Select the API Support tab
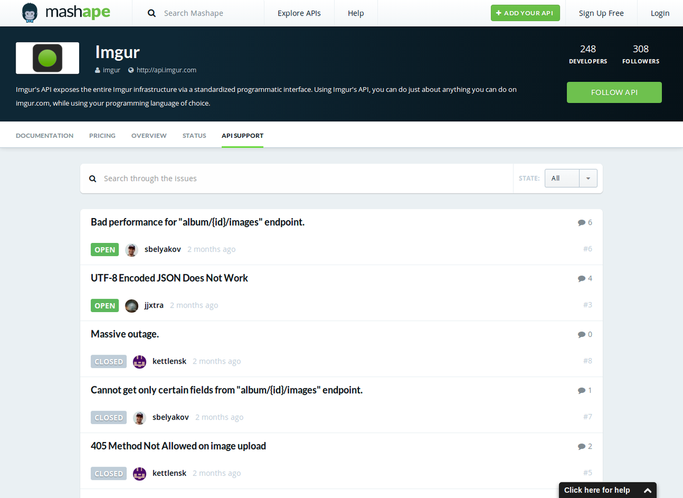683x498 pixels. coord(242,136)
